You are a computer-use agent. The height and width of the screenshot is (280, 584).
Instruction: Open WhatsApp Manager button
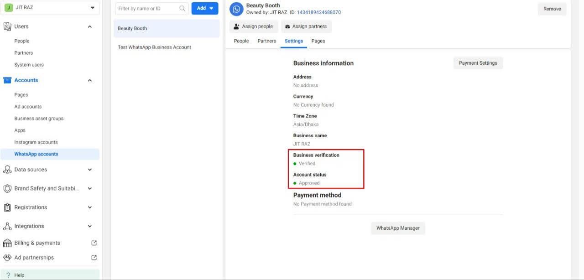point(398,228)
